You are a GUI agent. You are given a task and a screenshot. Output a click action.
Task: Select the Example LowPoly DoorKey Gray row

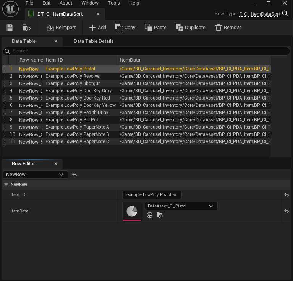(137, 91)
